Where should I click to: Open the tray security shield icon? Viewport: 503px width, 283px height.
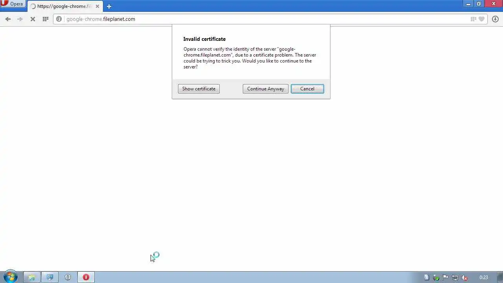(436, 277)
